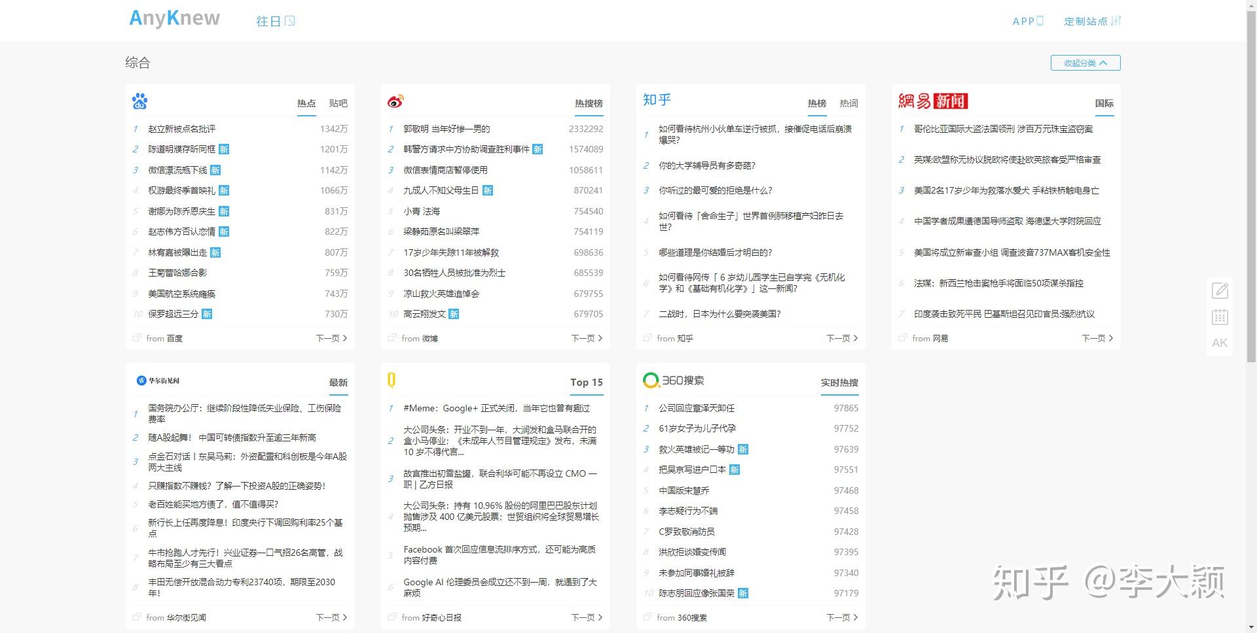The image size is (1257, 633).
Task: Open news 英媒:欧盟称无协议脱欧将使赴欧英旅客受严格审查
Action: click(x=1008, y=160)
